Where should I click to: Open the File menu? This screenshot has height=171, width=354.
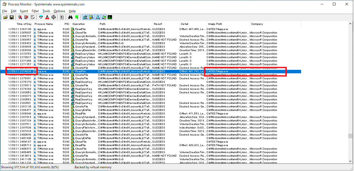tap(5, 11)
